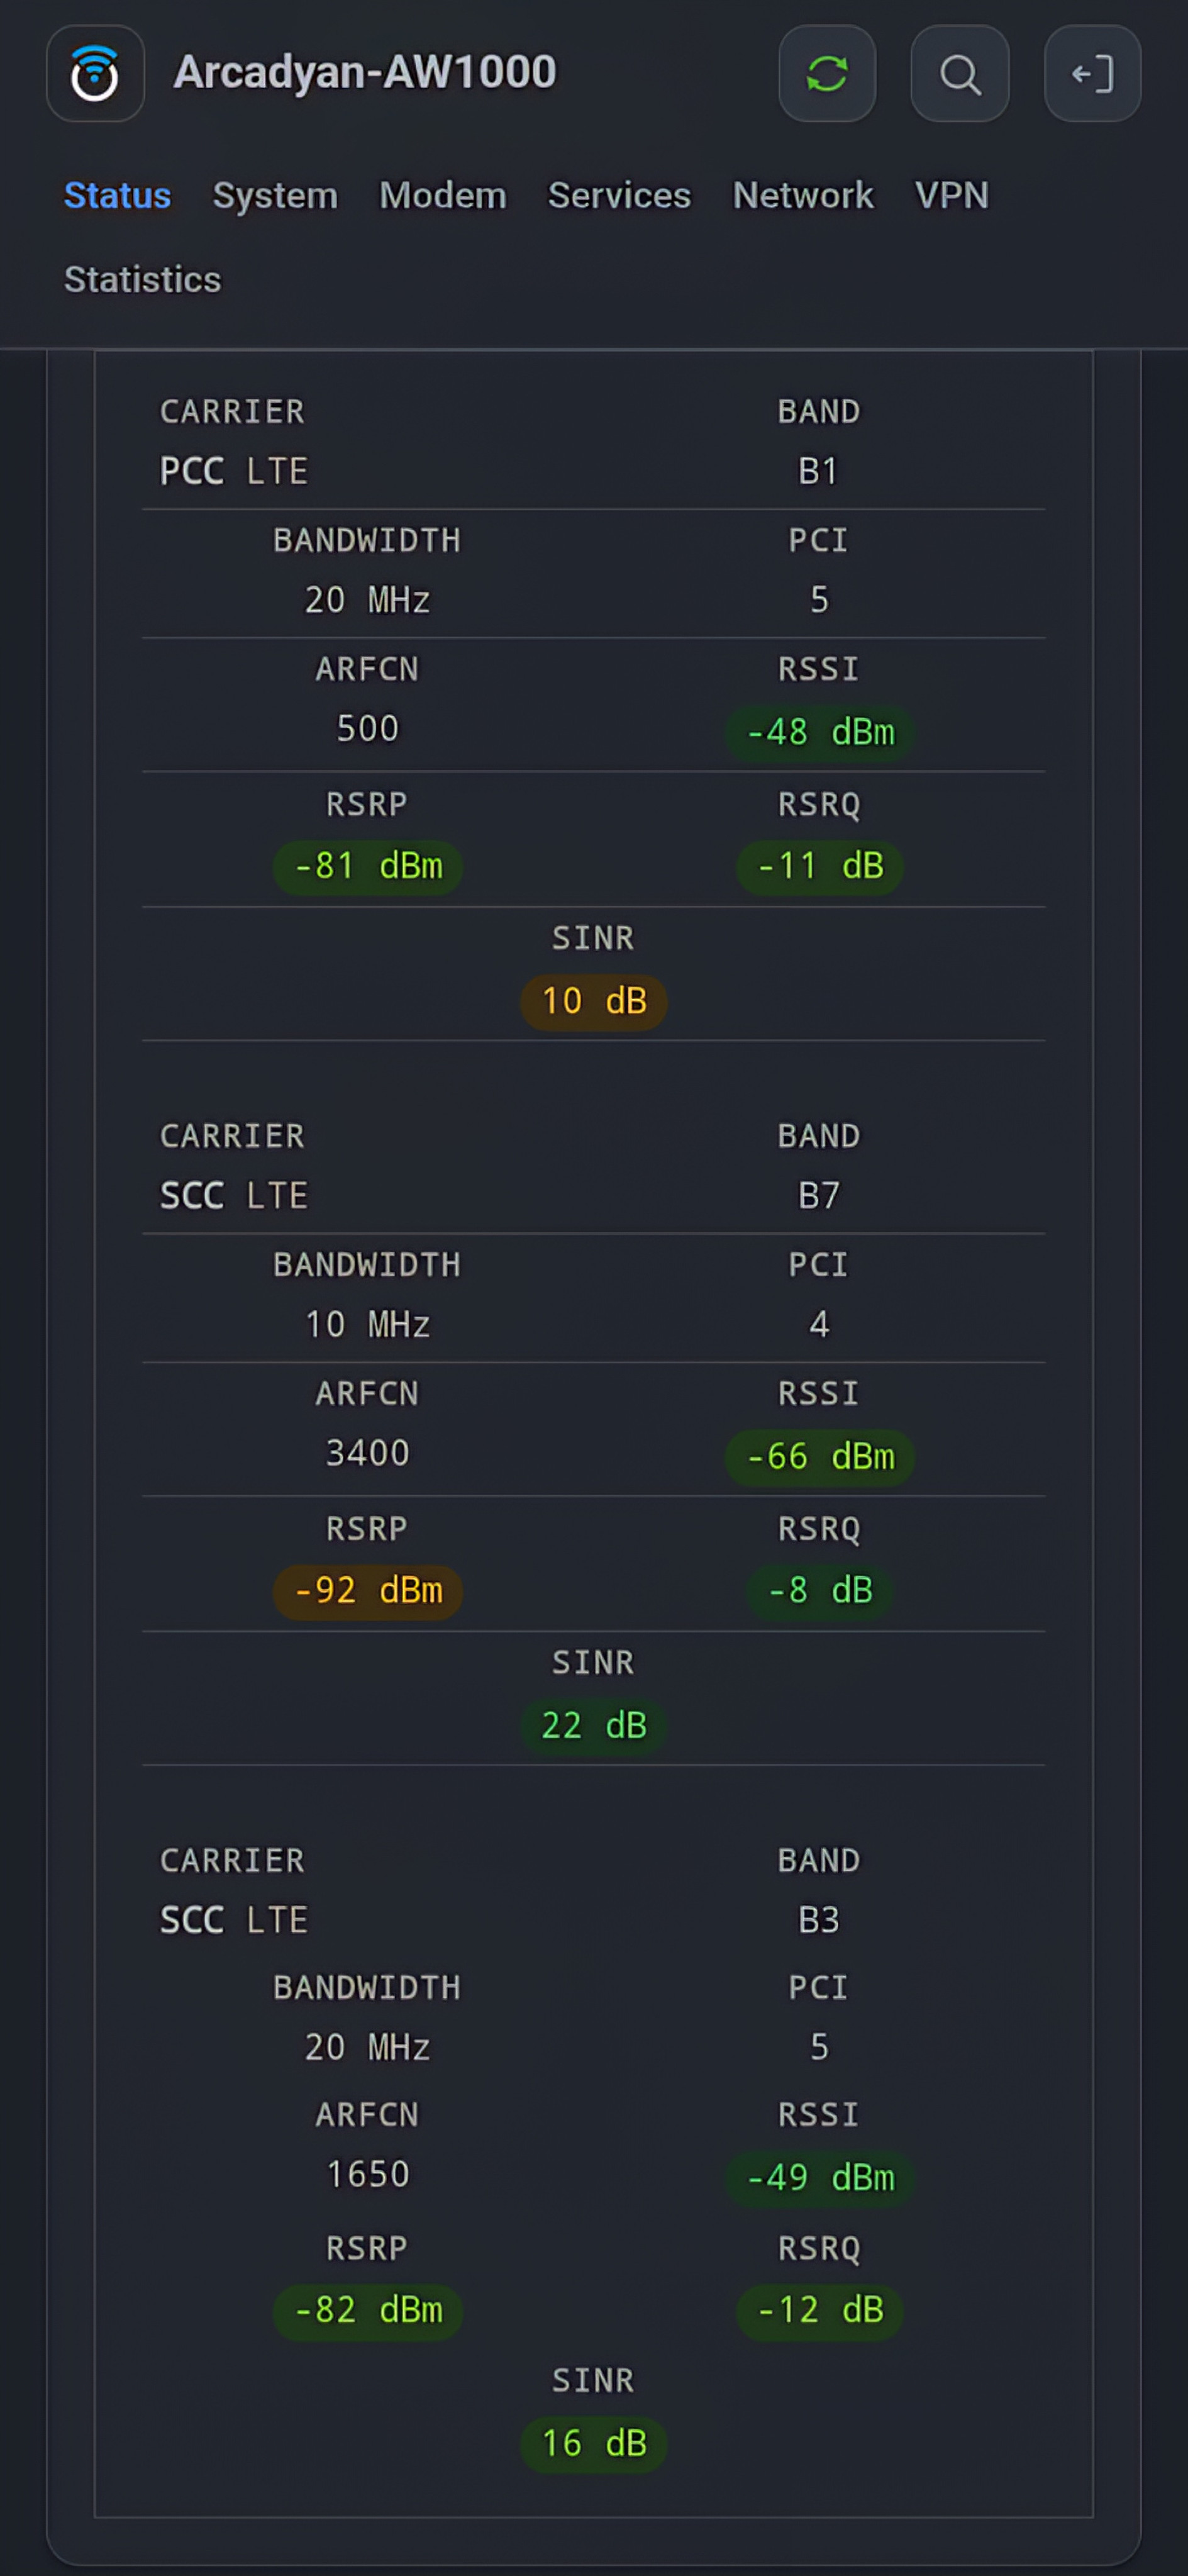Switch to the System menu
Image resolution: width=1188 pixels, height=2576 pixels.
click(275, 195)
